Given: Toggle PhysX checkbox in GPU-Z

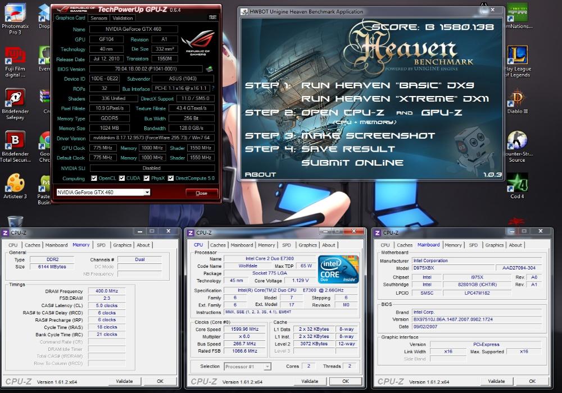Looking at the screenshot, I should [146, 178].
